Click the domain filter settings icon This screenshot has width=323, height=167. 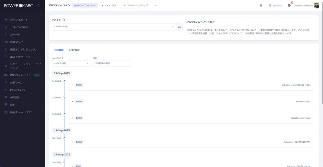pos(179,27)
